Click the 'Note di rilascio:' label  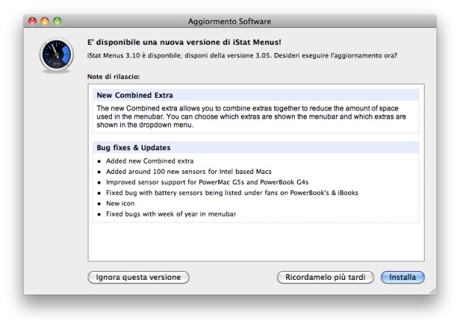click(x=114, y=77)
